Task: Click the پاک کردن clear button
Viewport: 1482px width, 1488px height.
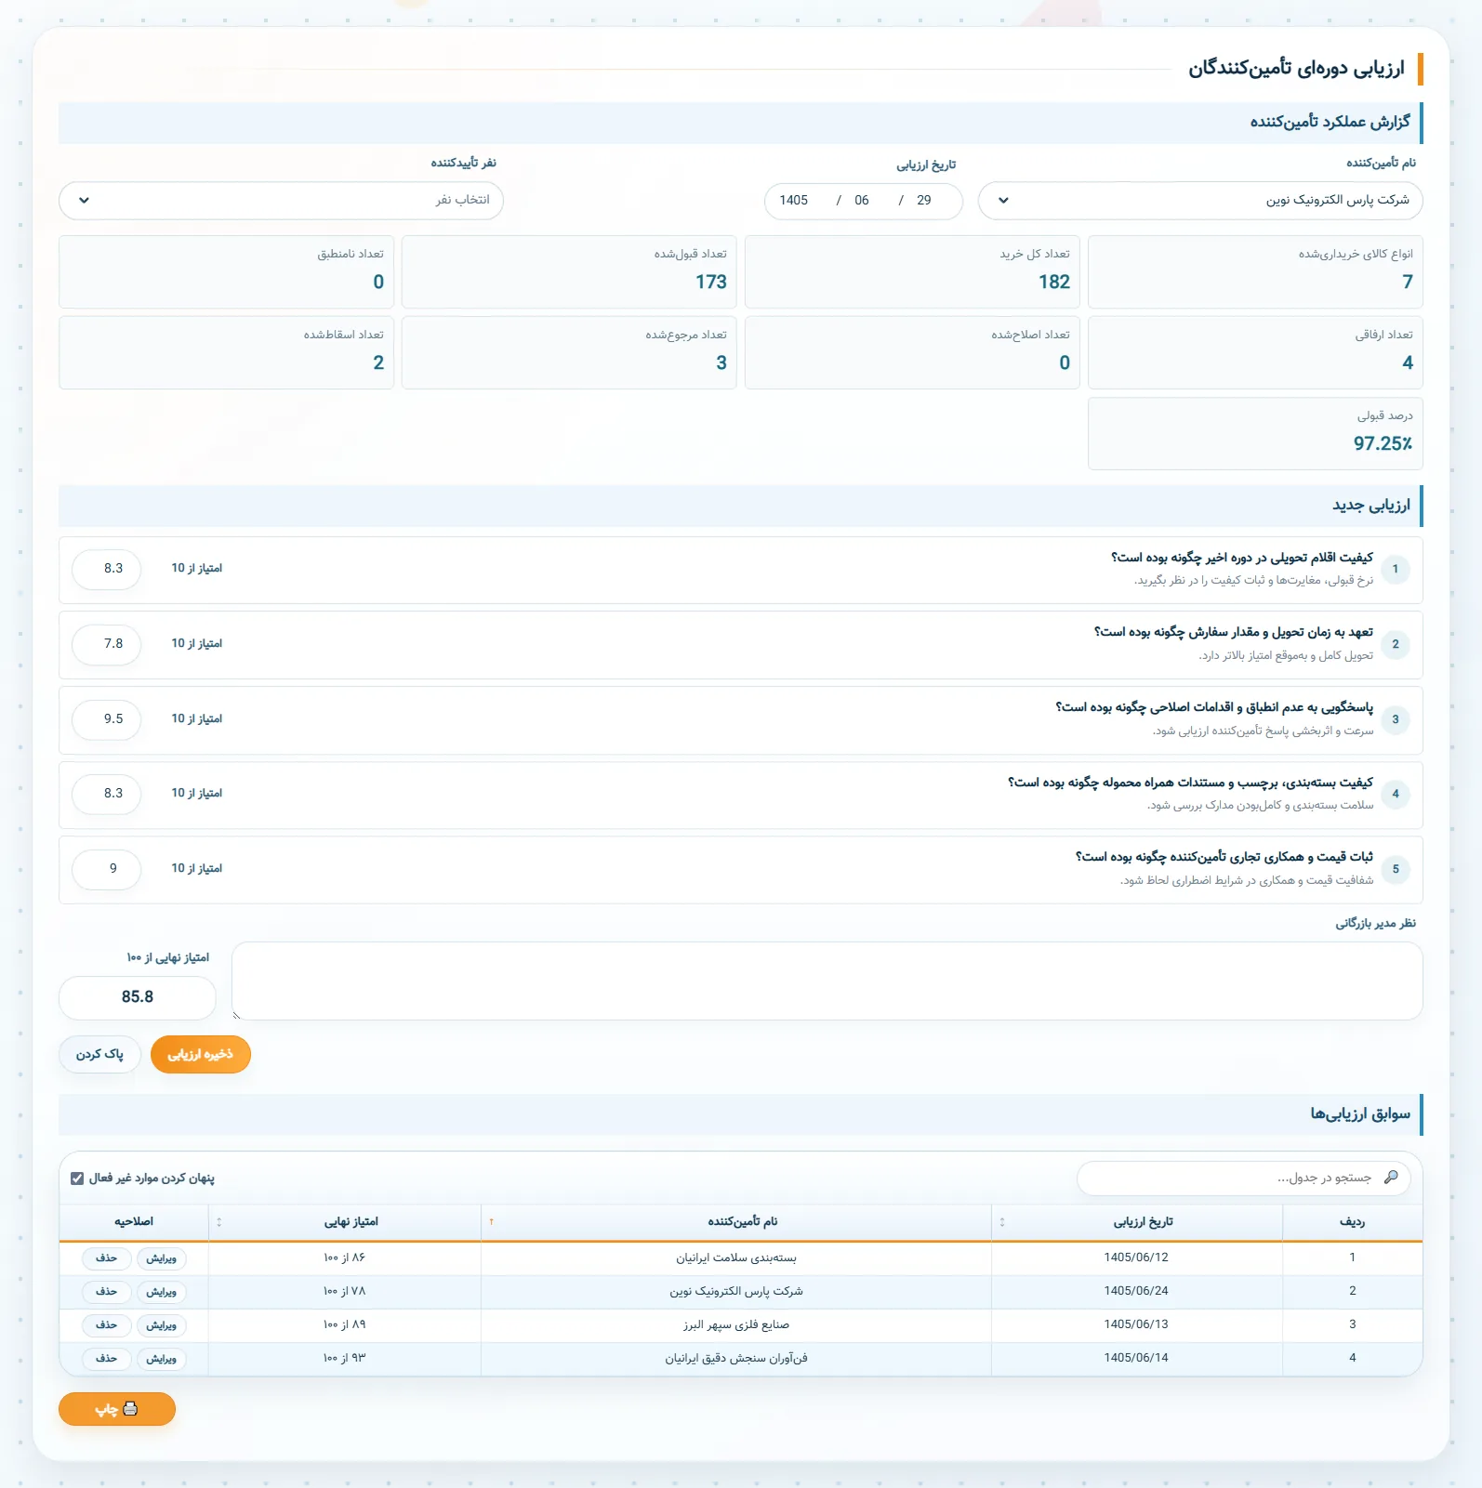Action: tap(99, 1055)
